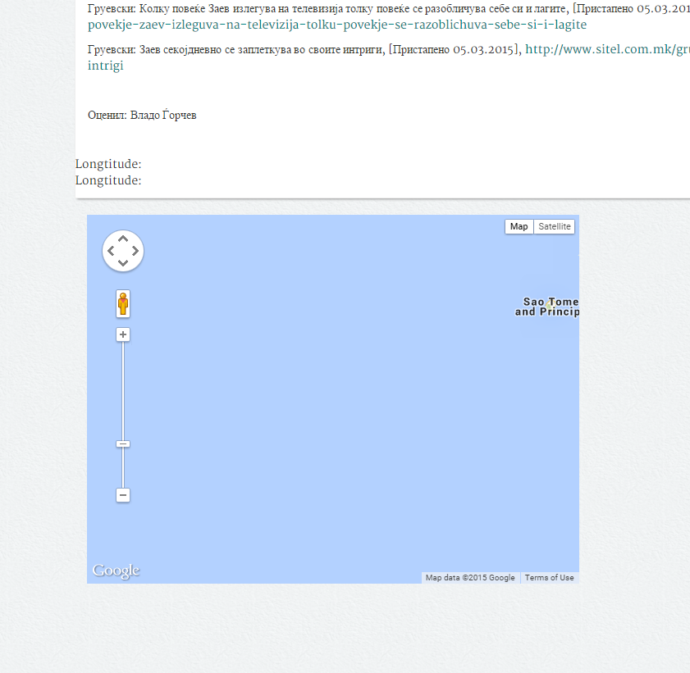This screenshot has height=673, width=690.
Task: Pan the map left with the left arrow
Action: pyautogui.click(x=111, y=251)
